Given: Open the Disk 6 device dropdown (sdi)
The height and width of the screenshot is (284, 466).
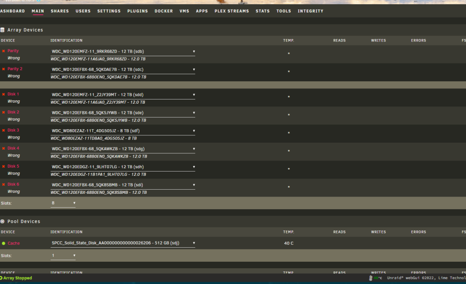Looking at the screenshot, I should [123, 185].
